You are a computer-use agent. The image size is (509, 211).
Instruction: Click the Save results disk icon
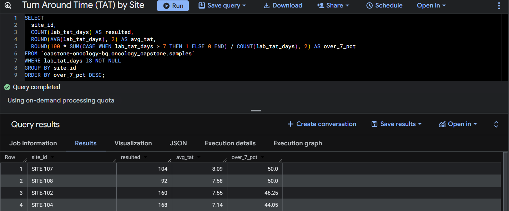point(374,124)
